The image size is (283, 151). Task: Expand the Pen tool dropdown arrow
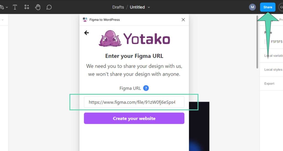7,7
